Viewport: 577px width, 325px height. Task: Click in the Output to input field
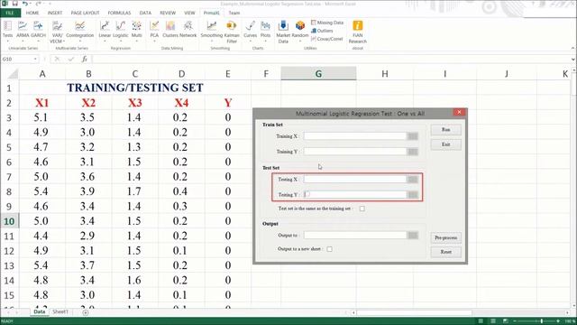point(355,235)
